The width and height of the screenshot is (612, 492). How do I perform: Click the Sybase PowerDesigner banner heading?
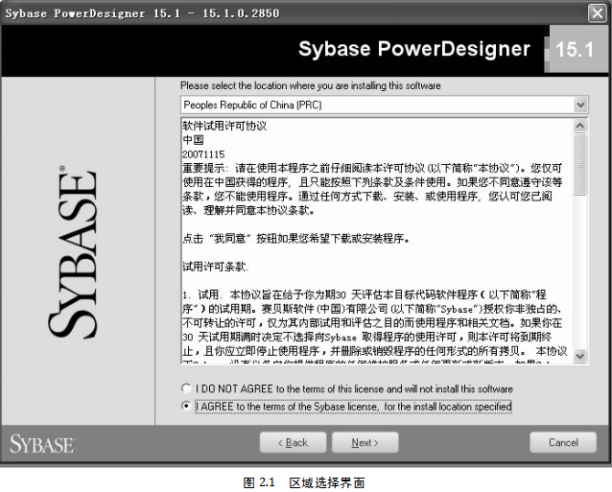click(413, 49)
